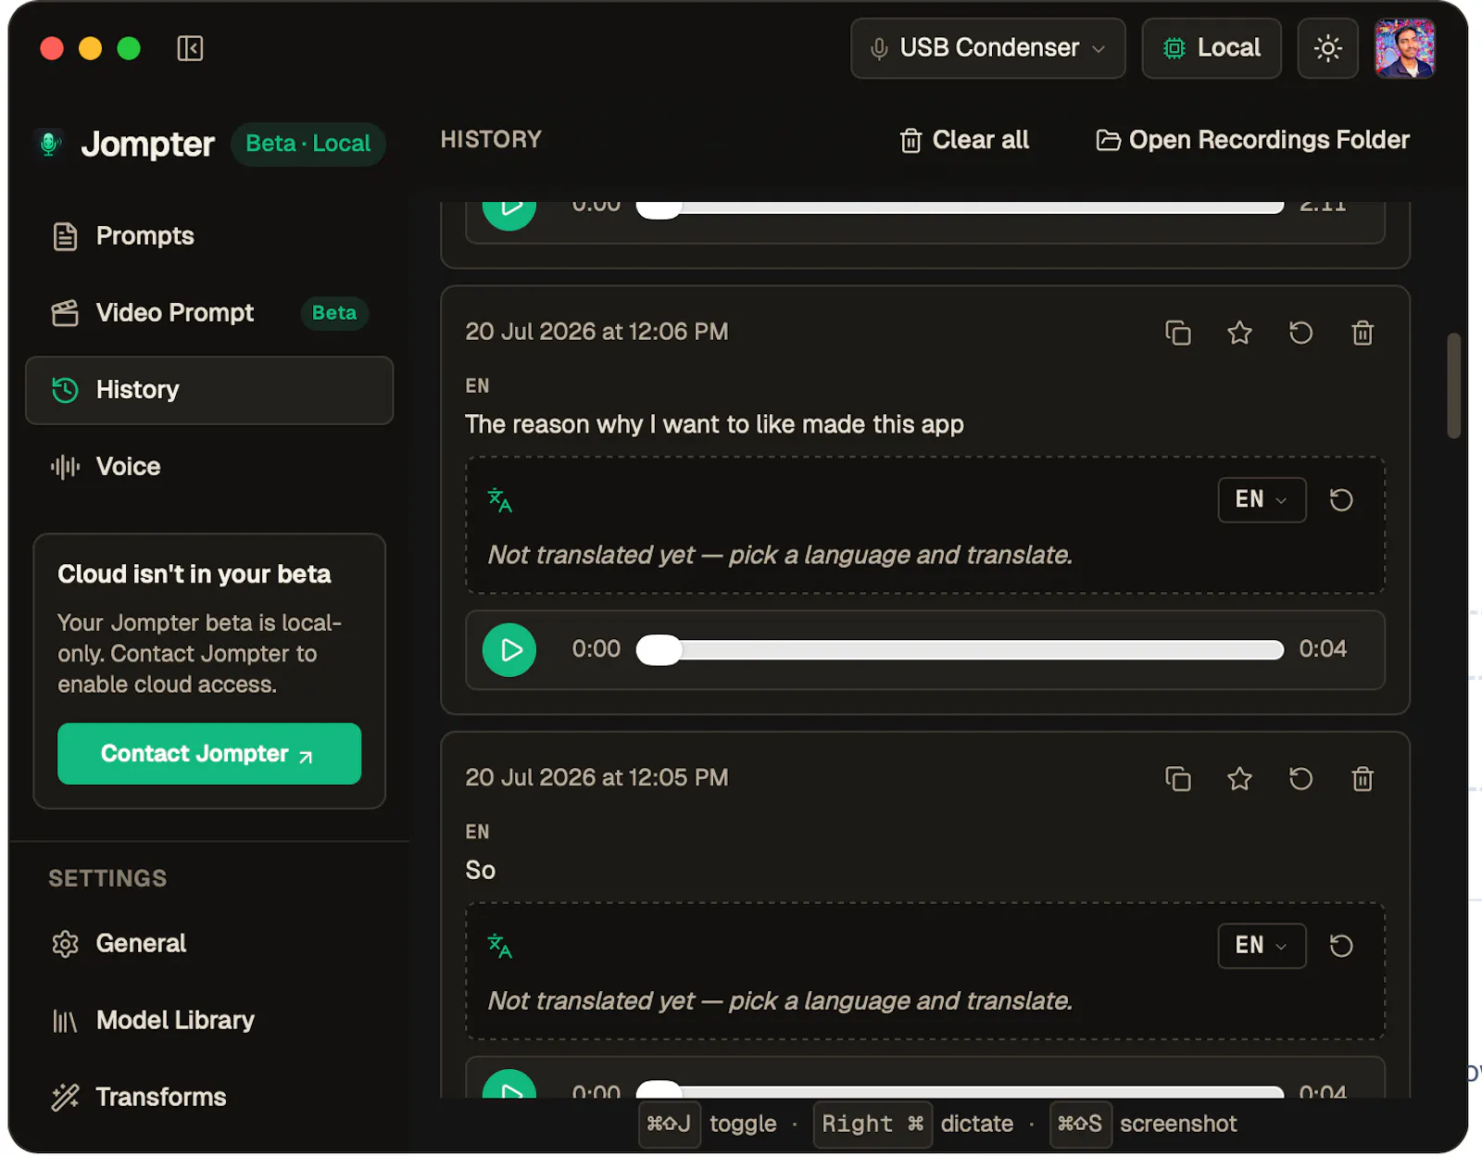Open EN language dropdown for 12:05 PM entry
Screen dimensions: 1482x1169
coord(1262,946)
